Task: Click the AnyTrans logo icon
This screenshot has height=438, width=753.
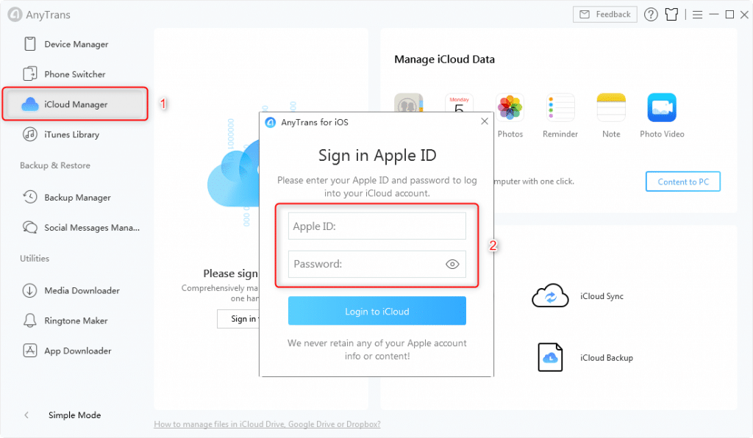Action: (15, 15)
